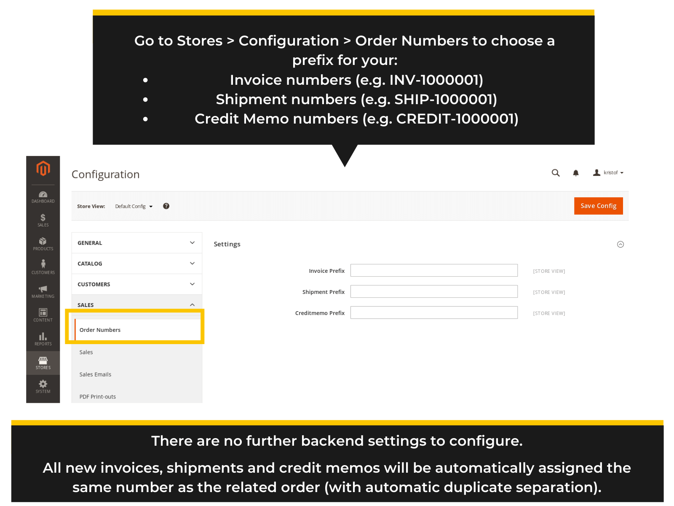
Task: Open PDF Print-outs settings
Action: point(98,396)
